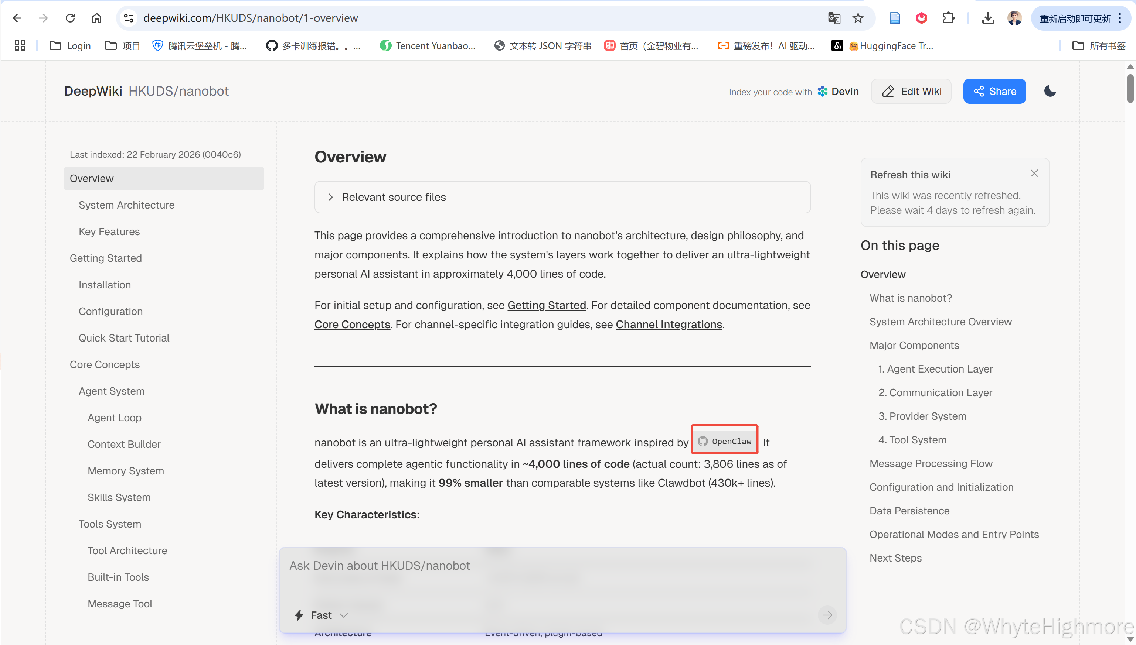Click the DeepWiki logo text
This screenshot has width=1136, height=645.
coord(93,91)
